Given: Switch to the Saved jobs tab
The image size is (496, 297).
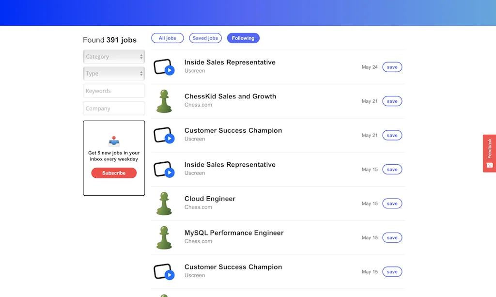Looking at the screenshot, I should click(205, 38).
